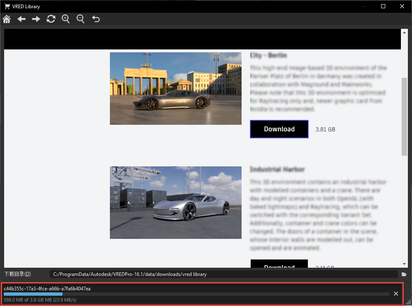This screenshot has width=412, height=306.
Task: Click the page vertical scrollbar thumb
Action: coord(404,117)
